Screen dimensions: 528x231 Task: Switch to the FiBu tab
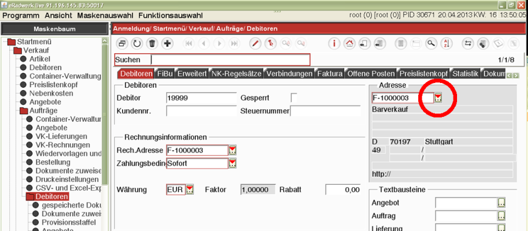(x=165, y=74)
